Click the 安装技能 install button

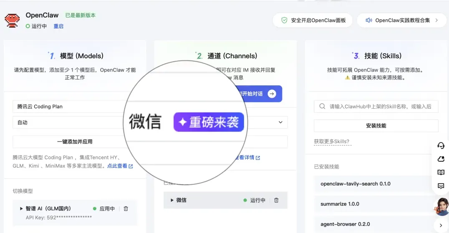(x=376, y=126)
